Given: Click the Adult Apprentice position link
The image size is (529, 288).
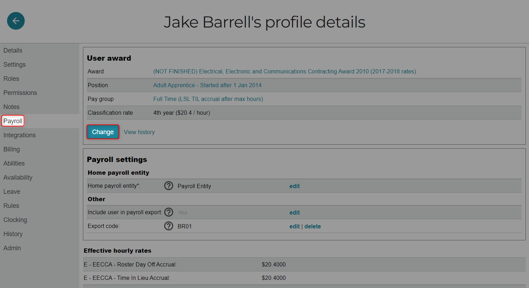Looking at the screenshot, I should (x=207, y=85).
